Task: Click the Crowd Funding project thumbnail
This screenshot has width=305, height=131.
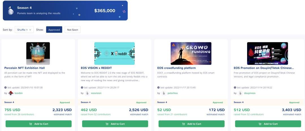Action: coord(191,54)
